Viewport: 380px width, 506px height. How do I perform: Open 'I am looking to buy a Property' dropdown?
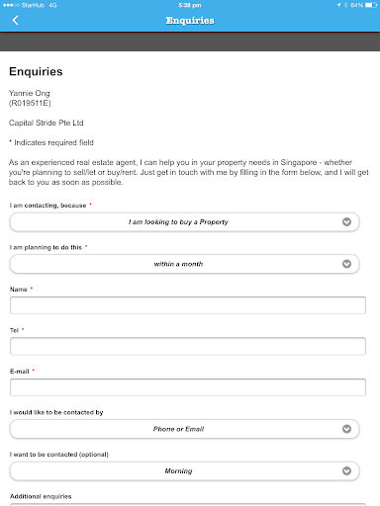tap(184, 222)
